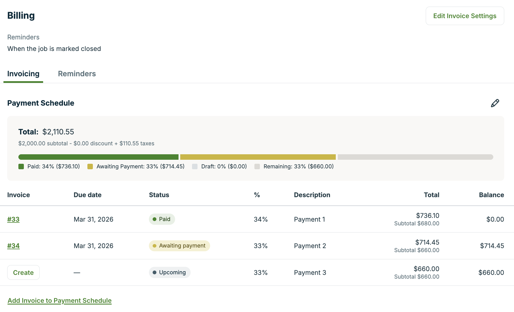
Task: Click the gray remaining bar segment
Action: tap(415, 157)
